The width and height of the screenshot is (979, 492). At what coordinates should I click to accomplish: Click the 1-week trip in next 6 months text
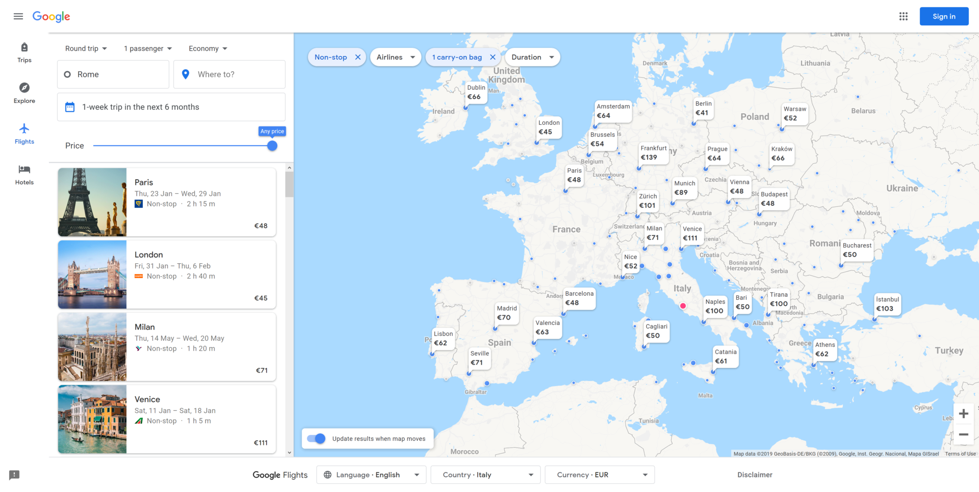click(141, 107)
